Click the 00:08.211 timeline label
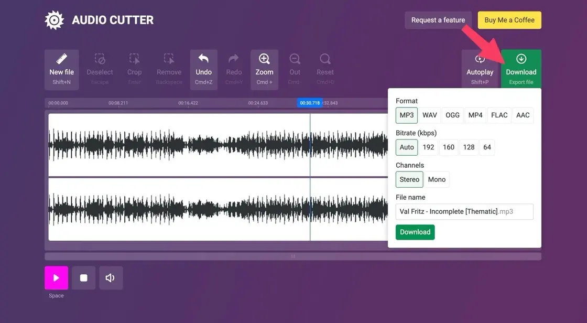Screen dimensions: 587x323 [118, 103]
